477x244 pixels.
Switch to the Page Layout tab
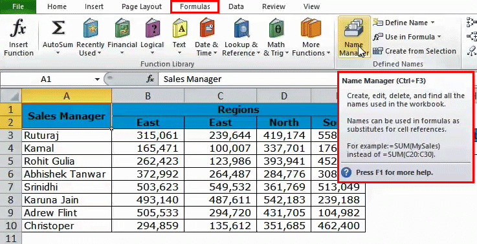(142, 6)
